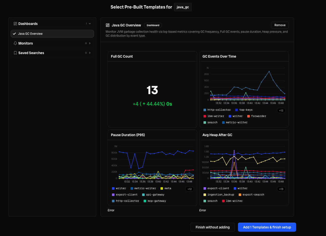Viewport: 326px width, 236px height.
Task: Collapse the Dashboards section chevron
Action: 90,24
